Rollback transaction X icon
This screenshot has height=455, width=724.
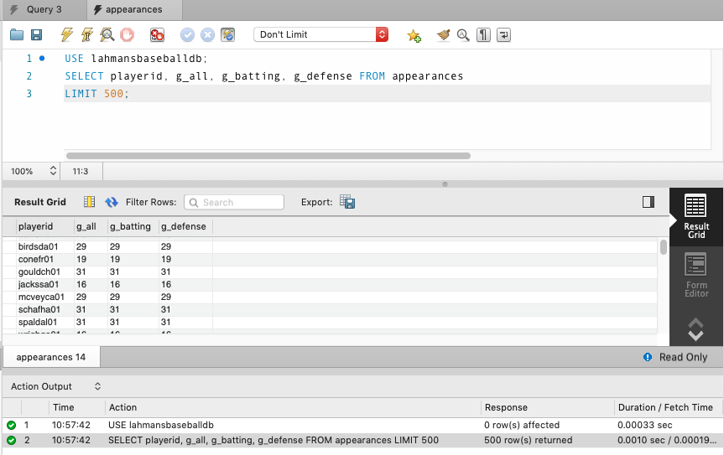(x=207, y=34)
